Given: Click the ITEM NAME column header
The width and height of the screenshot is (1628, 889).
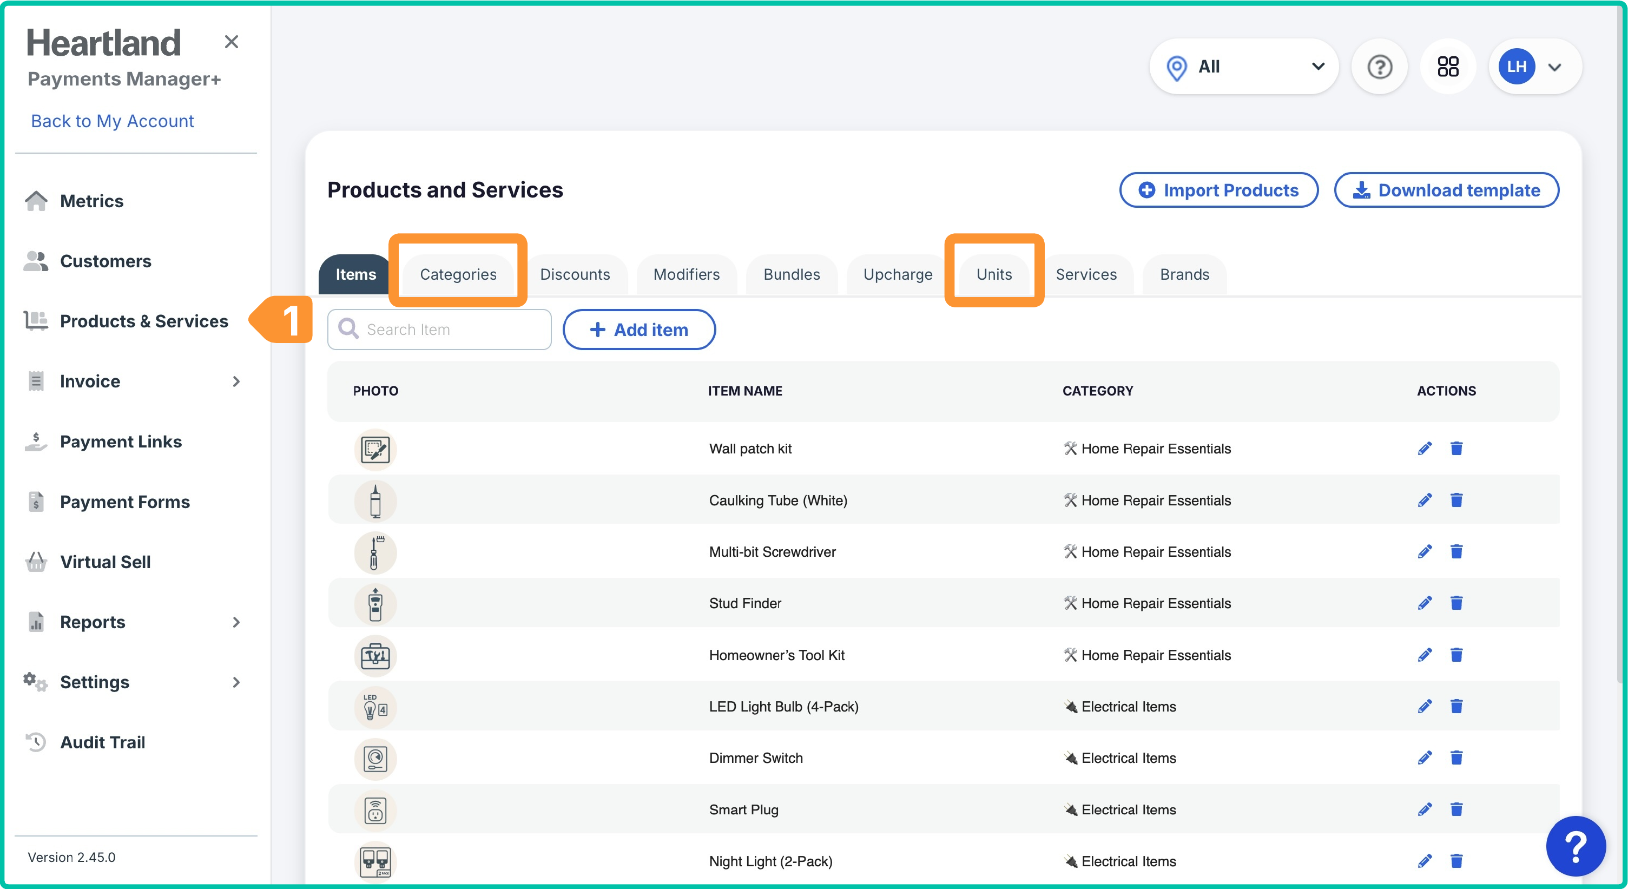Looking at the screenshot, I should pyautogui.click(x=745, y=391).
